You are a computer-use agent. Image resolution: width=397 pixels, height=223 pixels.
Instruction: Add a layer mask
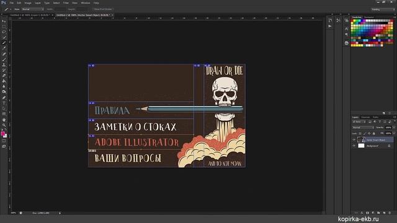pyautogui.click(x=367, y=213)
